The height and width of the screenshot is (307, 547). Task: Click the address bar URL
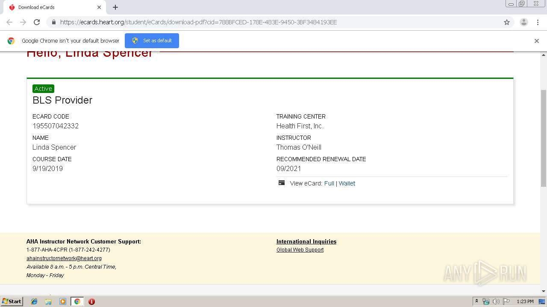(x=198, y=22)
